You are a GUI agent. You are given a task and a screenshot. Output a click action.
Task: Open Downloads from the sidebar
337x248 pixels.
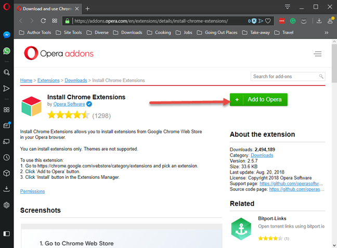(7, 189)
